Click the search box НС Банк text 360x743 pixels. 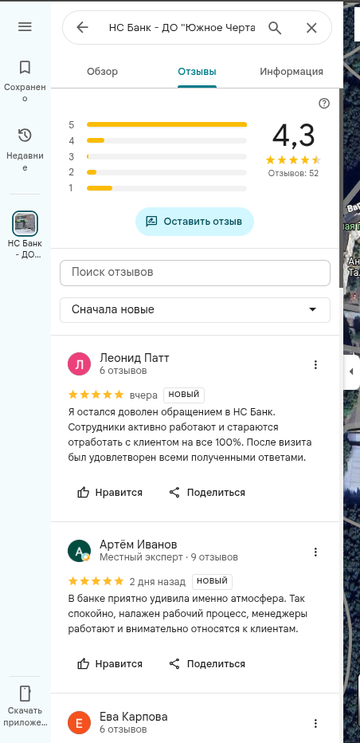click(x=182, y=27)
